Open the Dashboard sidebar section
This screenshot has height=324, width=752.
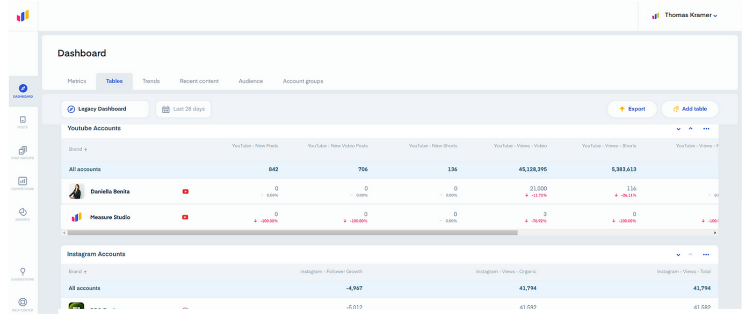(23, 91)
